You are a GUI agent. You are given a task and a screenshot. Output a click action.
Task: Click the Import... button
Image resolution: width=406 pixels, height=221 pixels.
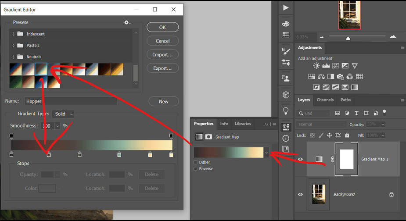point(162,55)
